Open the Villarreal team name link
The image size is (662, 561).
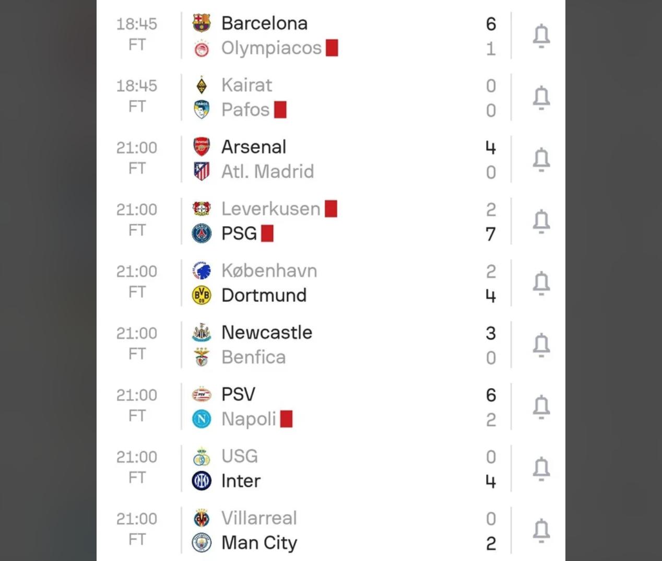point(259,518)
